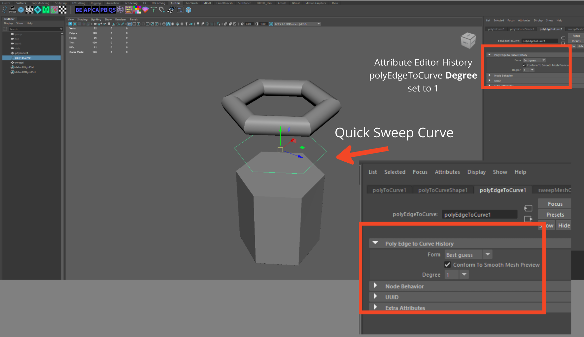Click the ViewCube in the viewport corner
This screenshot has height=337, width=584.
[x=468, y=41]
